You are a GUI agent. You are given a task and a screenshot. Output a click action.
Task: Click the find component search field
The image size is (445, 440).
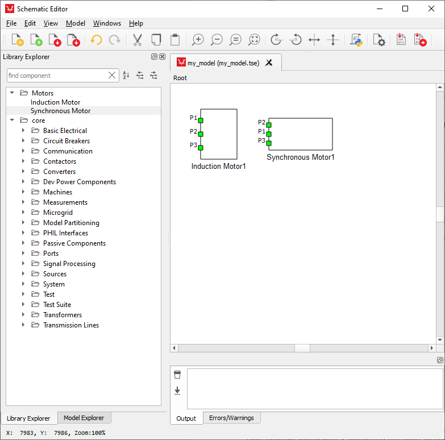tap(57, 76)
